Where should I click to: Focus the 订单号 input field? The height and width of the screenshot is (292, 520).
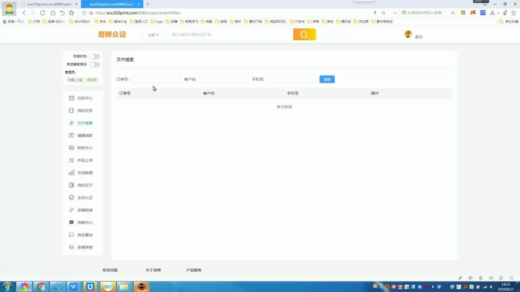point(156,79)
